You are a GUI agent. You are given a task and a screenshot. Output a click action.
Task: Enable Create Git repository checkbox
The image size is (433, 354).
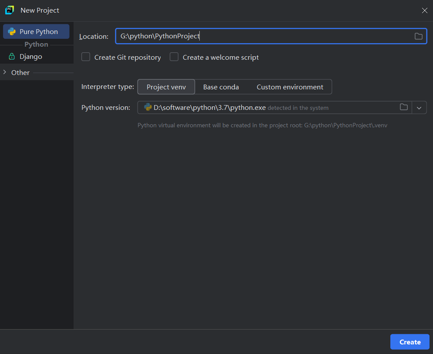(x=86, y=57)
